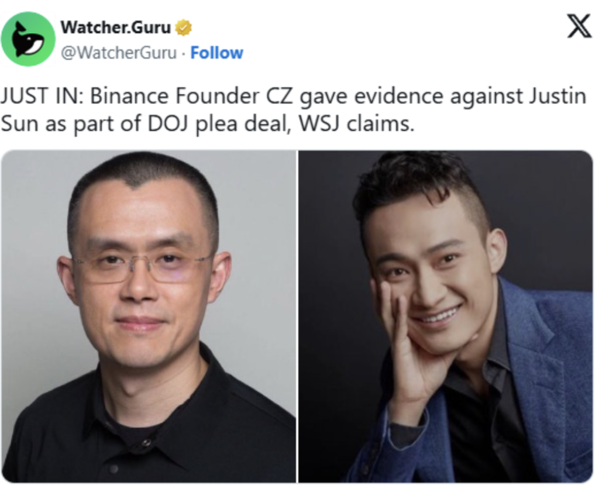Open the photo of the man in blue blazer

[445, 316]
